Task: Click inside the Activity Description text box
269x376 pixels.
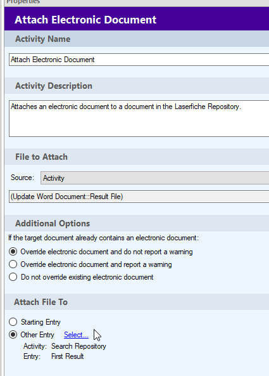Action: (x=139, y=119)
